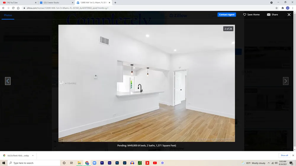This screenshot has height=166, width=296.
Task: Open Adobe Premiere Pro from the taskbar
Action: point(102,163)
